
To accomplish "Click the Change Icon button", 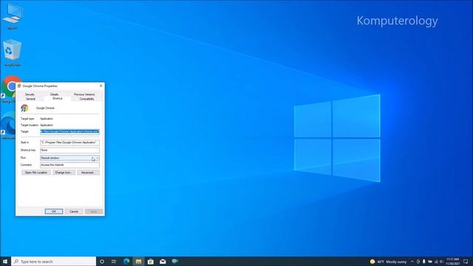I will pos(64,172).
